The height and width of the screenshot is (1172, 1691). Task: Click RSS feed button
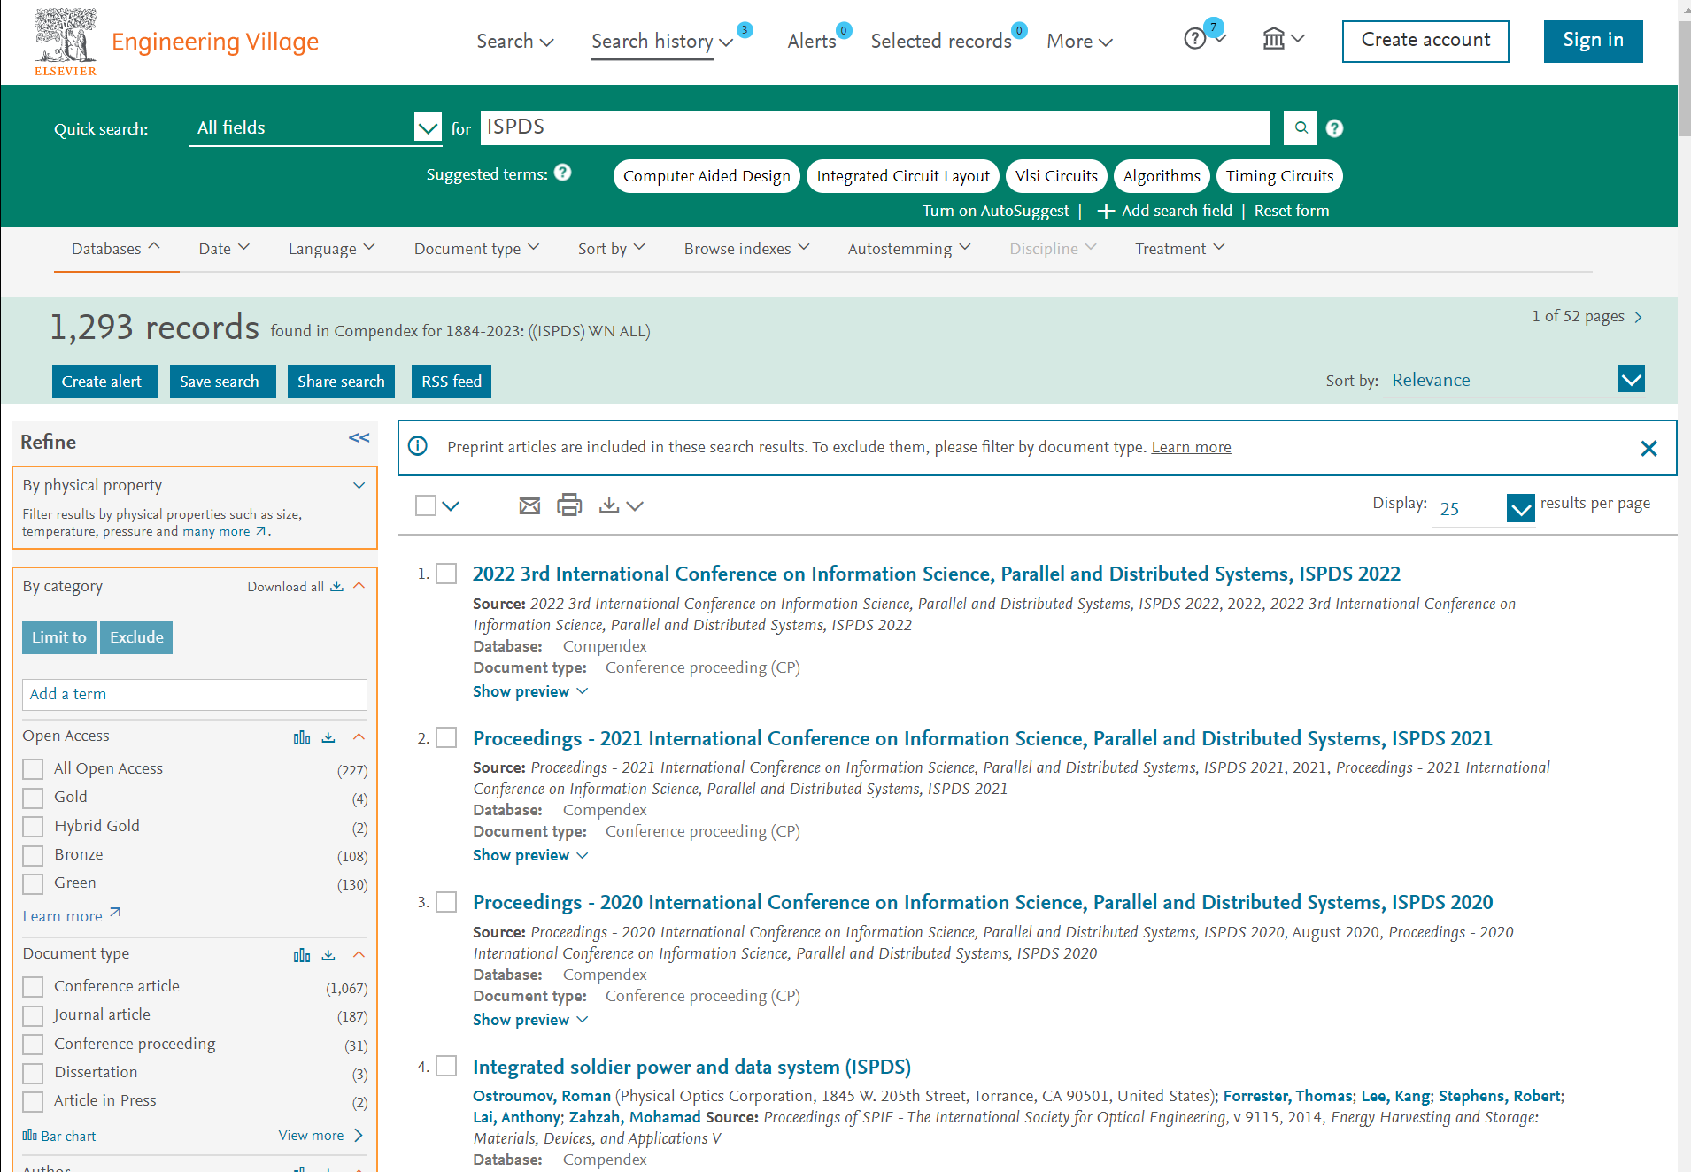[x=451, y=382]
